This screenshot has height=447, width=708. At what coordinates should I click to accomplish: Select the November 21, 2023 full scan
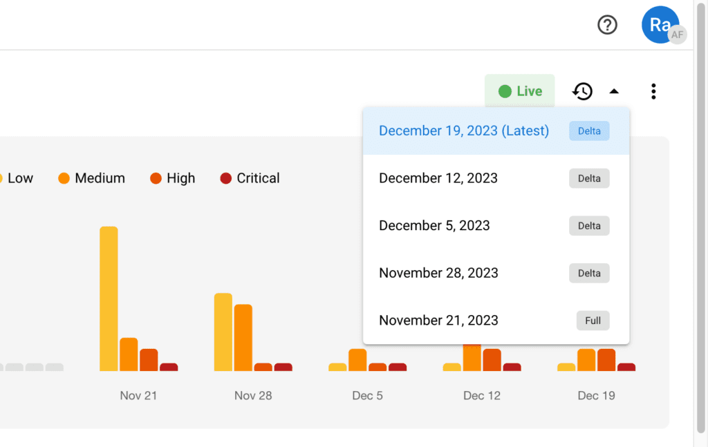click(438, 321)
